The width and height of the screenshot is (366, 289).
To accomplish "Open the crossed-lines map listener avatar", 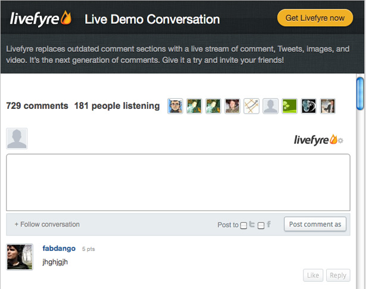I will coord(251,106).
